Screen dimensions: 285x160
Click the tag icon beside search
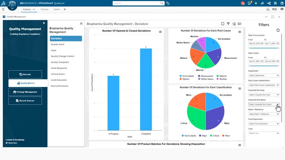168,3
